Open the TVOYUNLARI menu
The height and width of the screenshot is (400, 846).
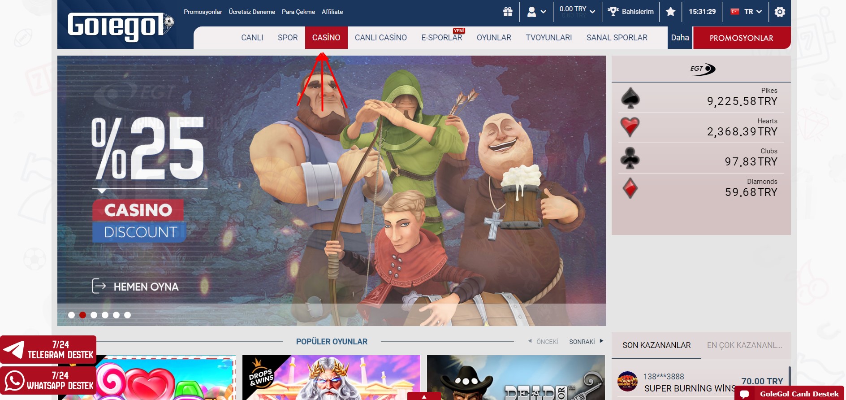click(549, 38)
